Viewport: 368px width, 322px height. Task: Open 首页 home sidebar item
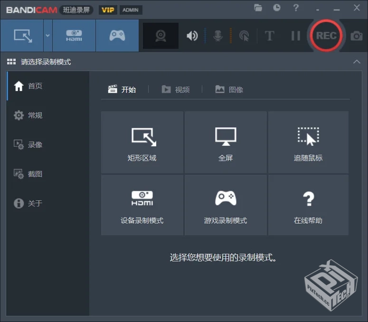[48, 86]
